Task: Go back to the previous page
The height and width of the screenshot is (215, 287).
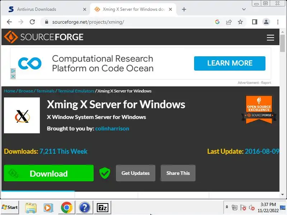Action: coord(9,22)
